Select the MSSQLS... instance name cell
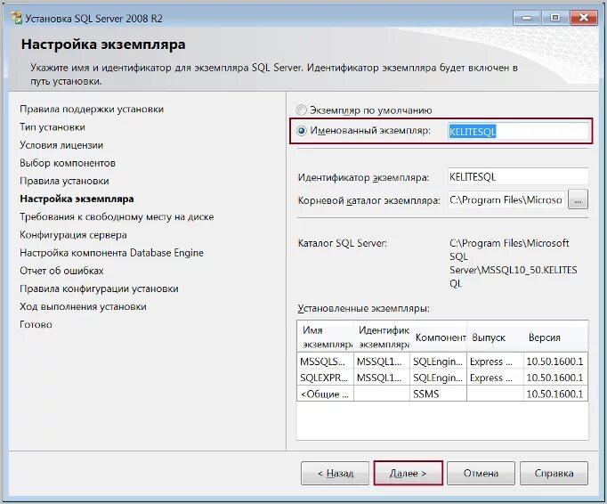607x504 pixels. pos(325,362)
